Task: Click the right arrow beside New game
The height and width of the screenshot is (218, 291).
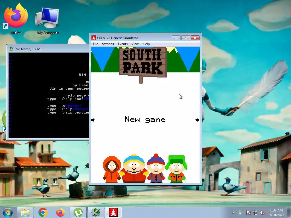Action: tap(197, 120)
